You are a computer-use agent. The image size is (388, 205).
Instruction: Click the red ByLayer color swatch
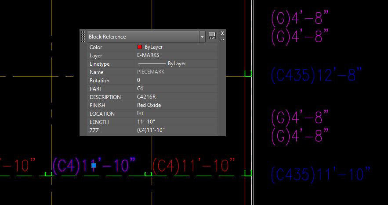click(x=140, y=47)
